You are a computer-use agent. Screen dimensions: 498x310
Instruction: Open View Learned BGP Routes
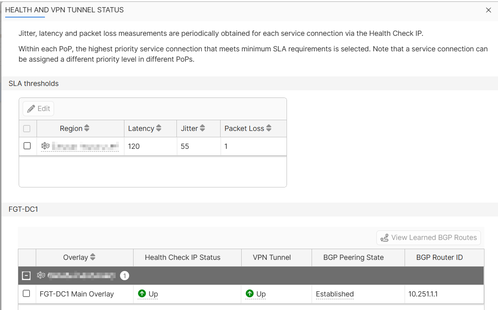tap(428, 238)
